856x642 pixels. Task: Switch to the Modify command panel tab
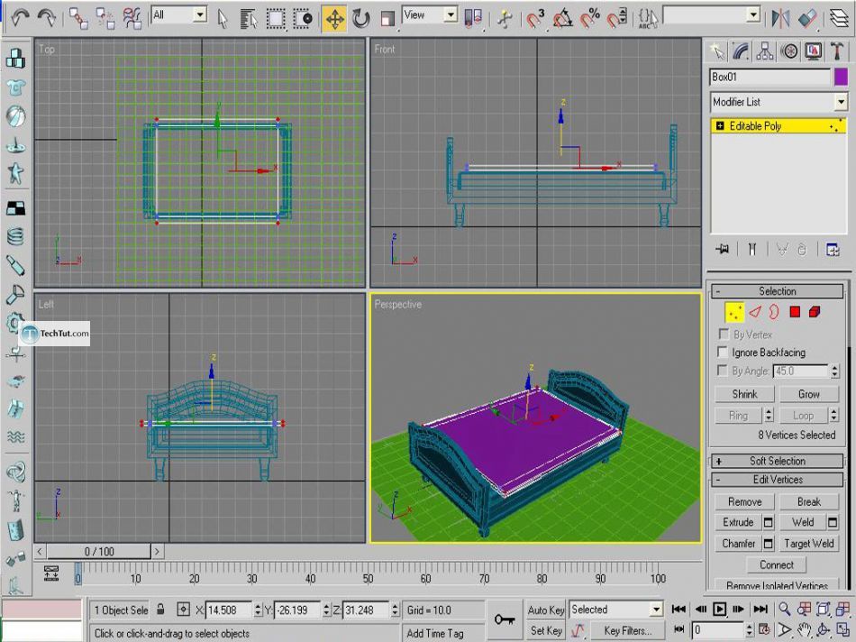[x=741, y=51]
